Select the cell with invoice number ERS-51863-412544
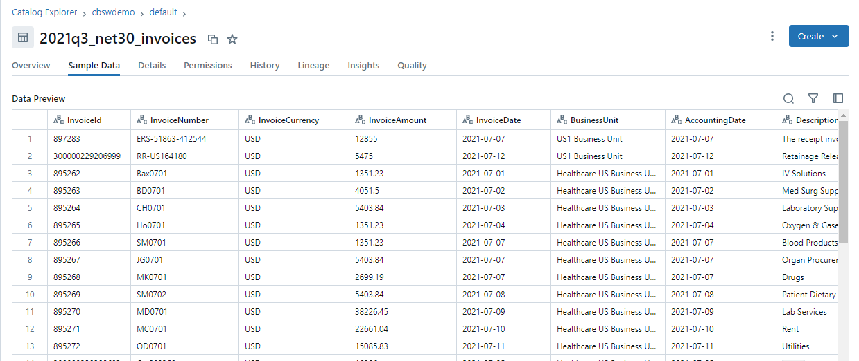The width and height of the screenshot is (859, 361). 171,139
